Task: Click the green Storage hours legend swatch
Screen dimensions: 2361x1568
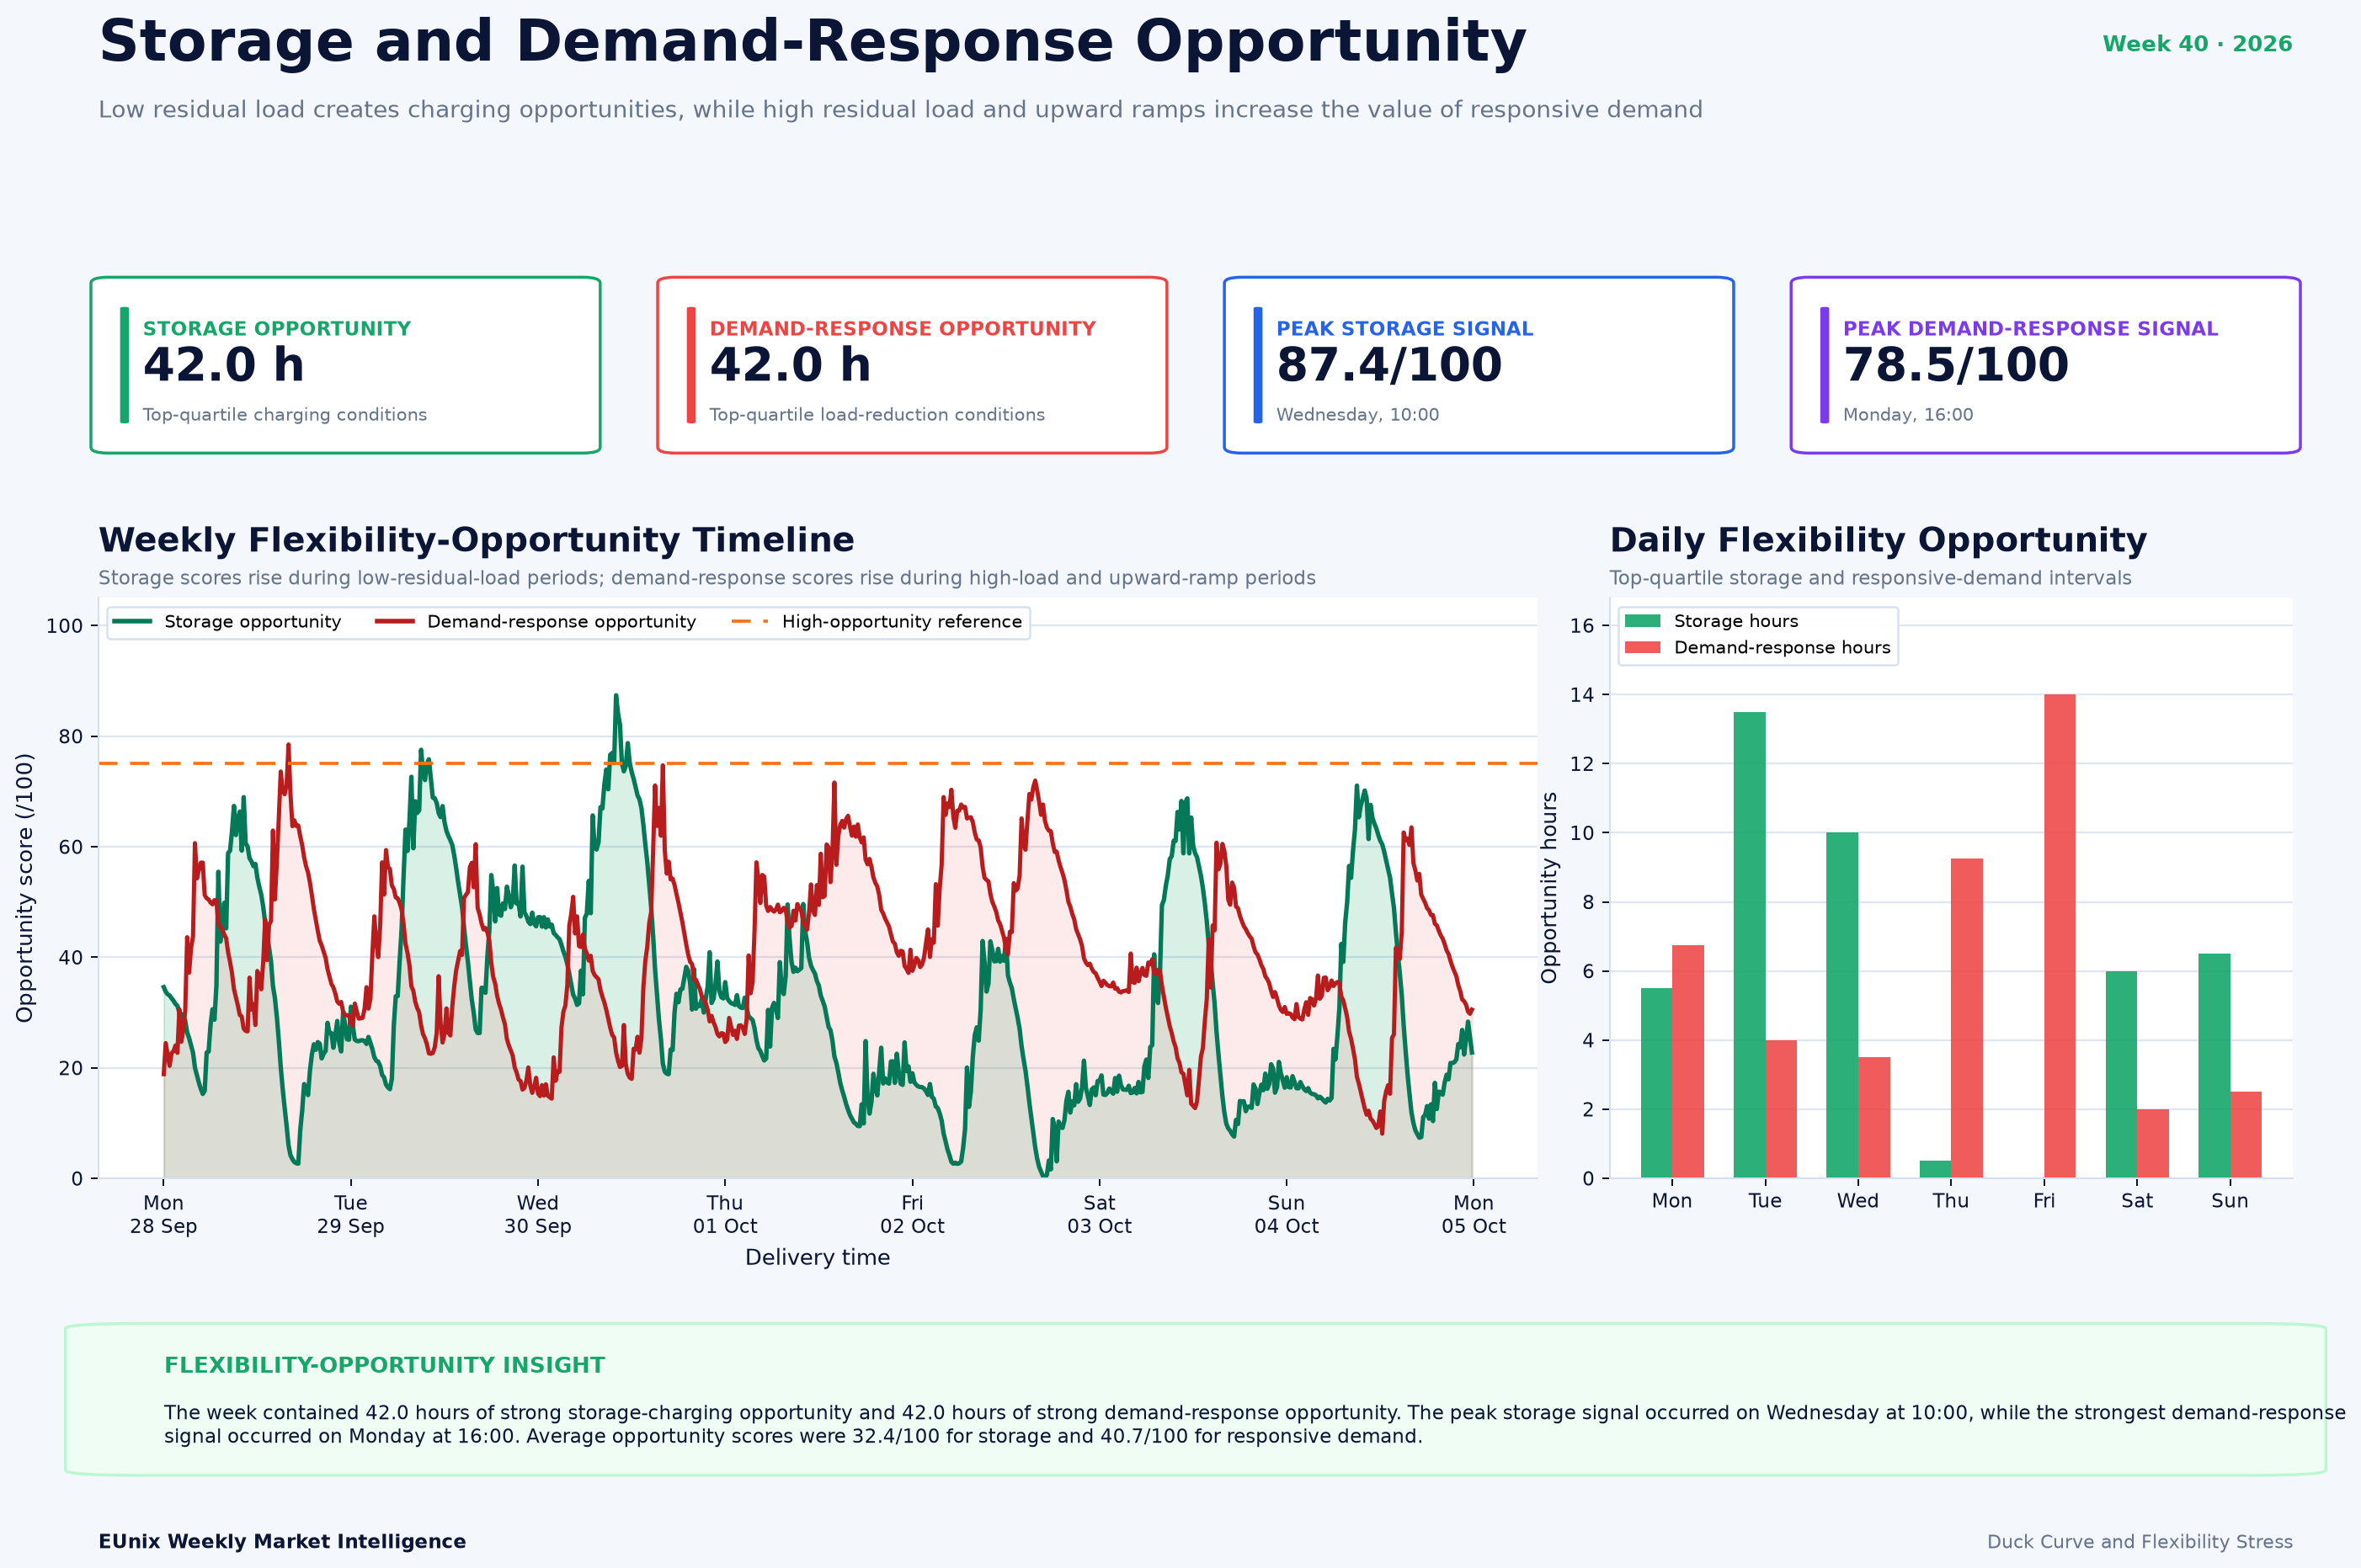Action: pos(1643,621)
